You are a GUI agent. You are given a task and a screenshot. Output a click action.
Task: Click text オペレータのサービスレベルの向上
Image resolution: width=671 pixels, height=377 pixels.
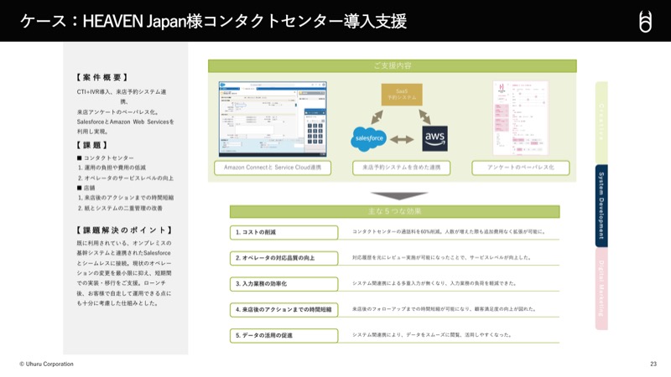pos(129,178)
